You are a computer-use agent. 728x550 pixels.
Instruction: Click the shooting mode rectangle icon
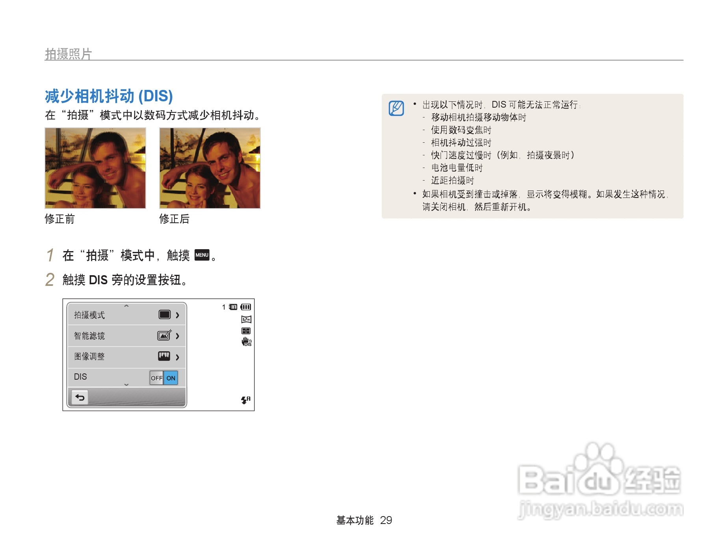pyautogui.click(x=164, y=315)
